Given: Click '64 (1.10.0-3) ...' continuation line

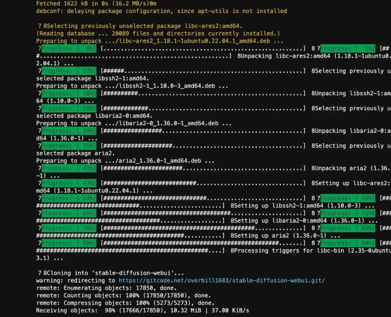Looking at the screenshot, I should pos(65,101).
